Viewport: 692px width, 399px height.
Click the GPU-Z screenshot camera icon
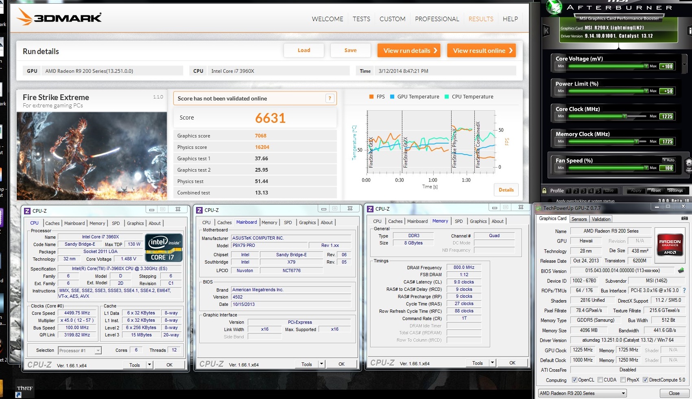click(x=685, y=218)
